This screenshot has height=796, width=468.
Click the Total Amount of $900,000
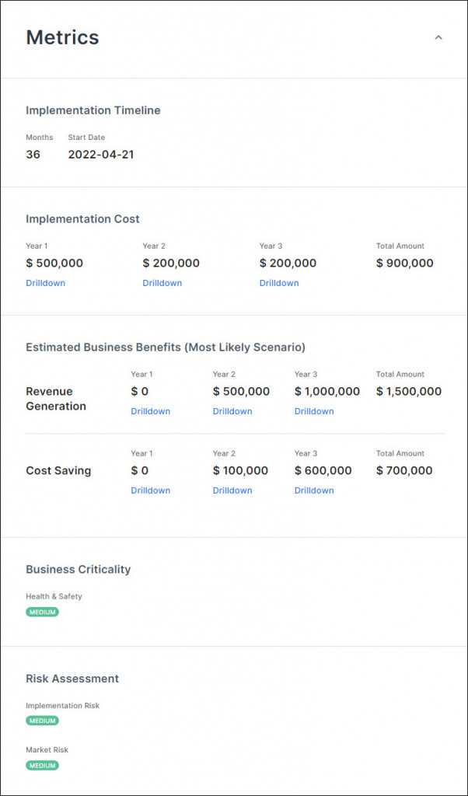(403, 263)
